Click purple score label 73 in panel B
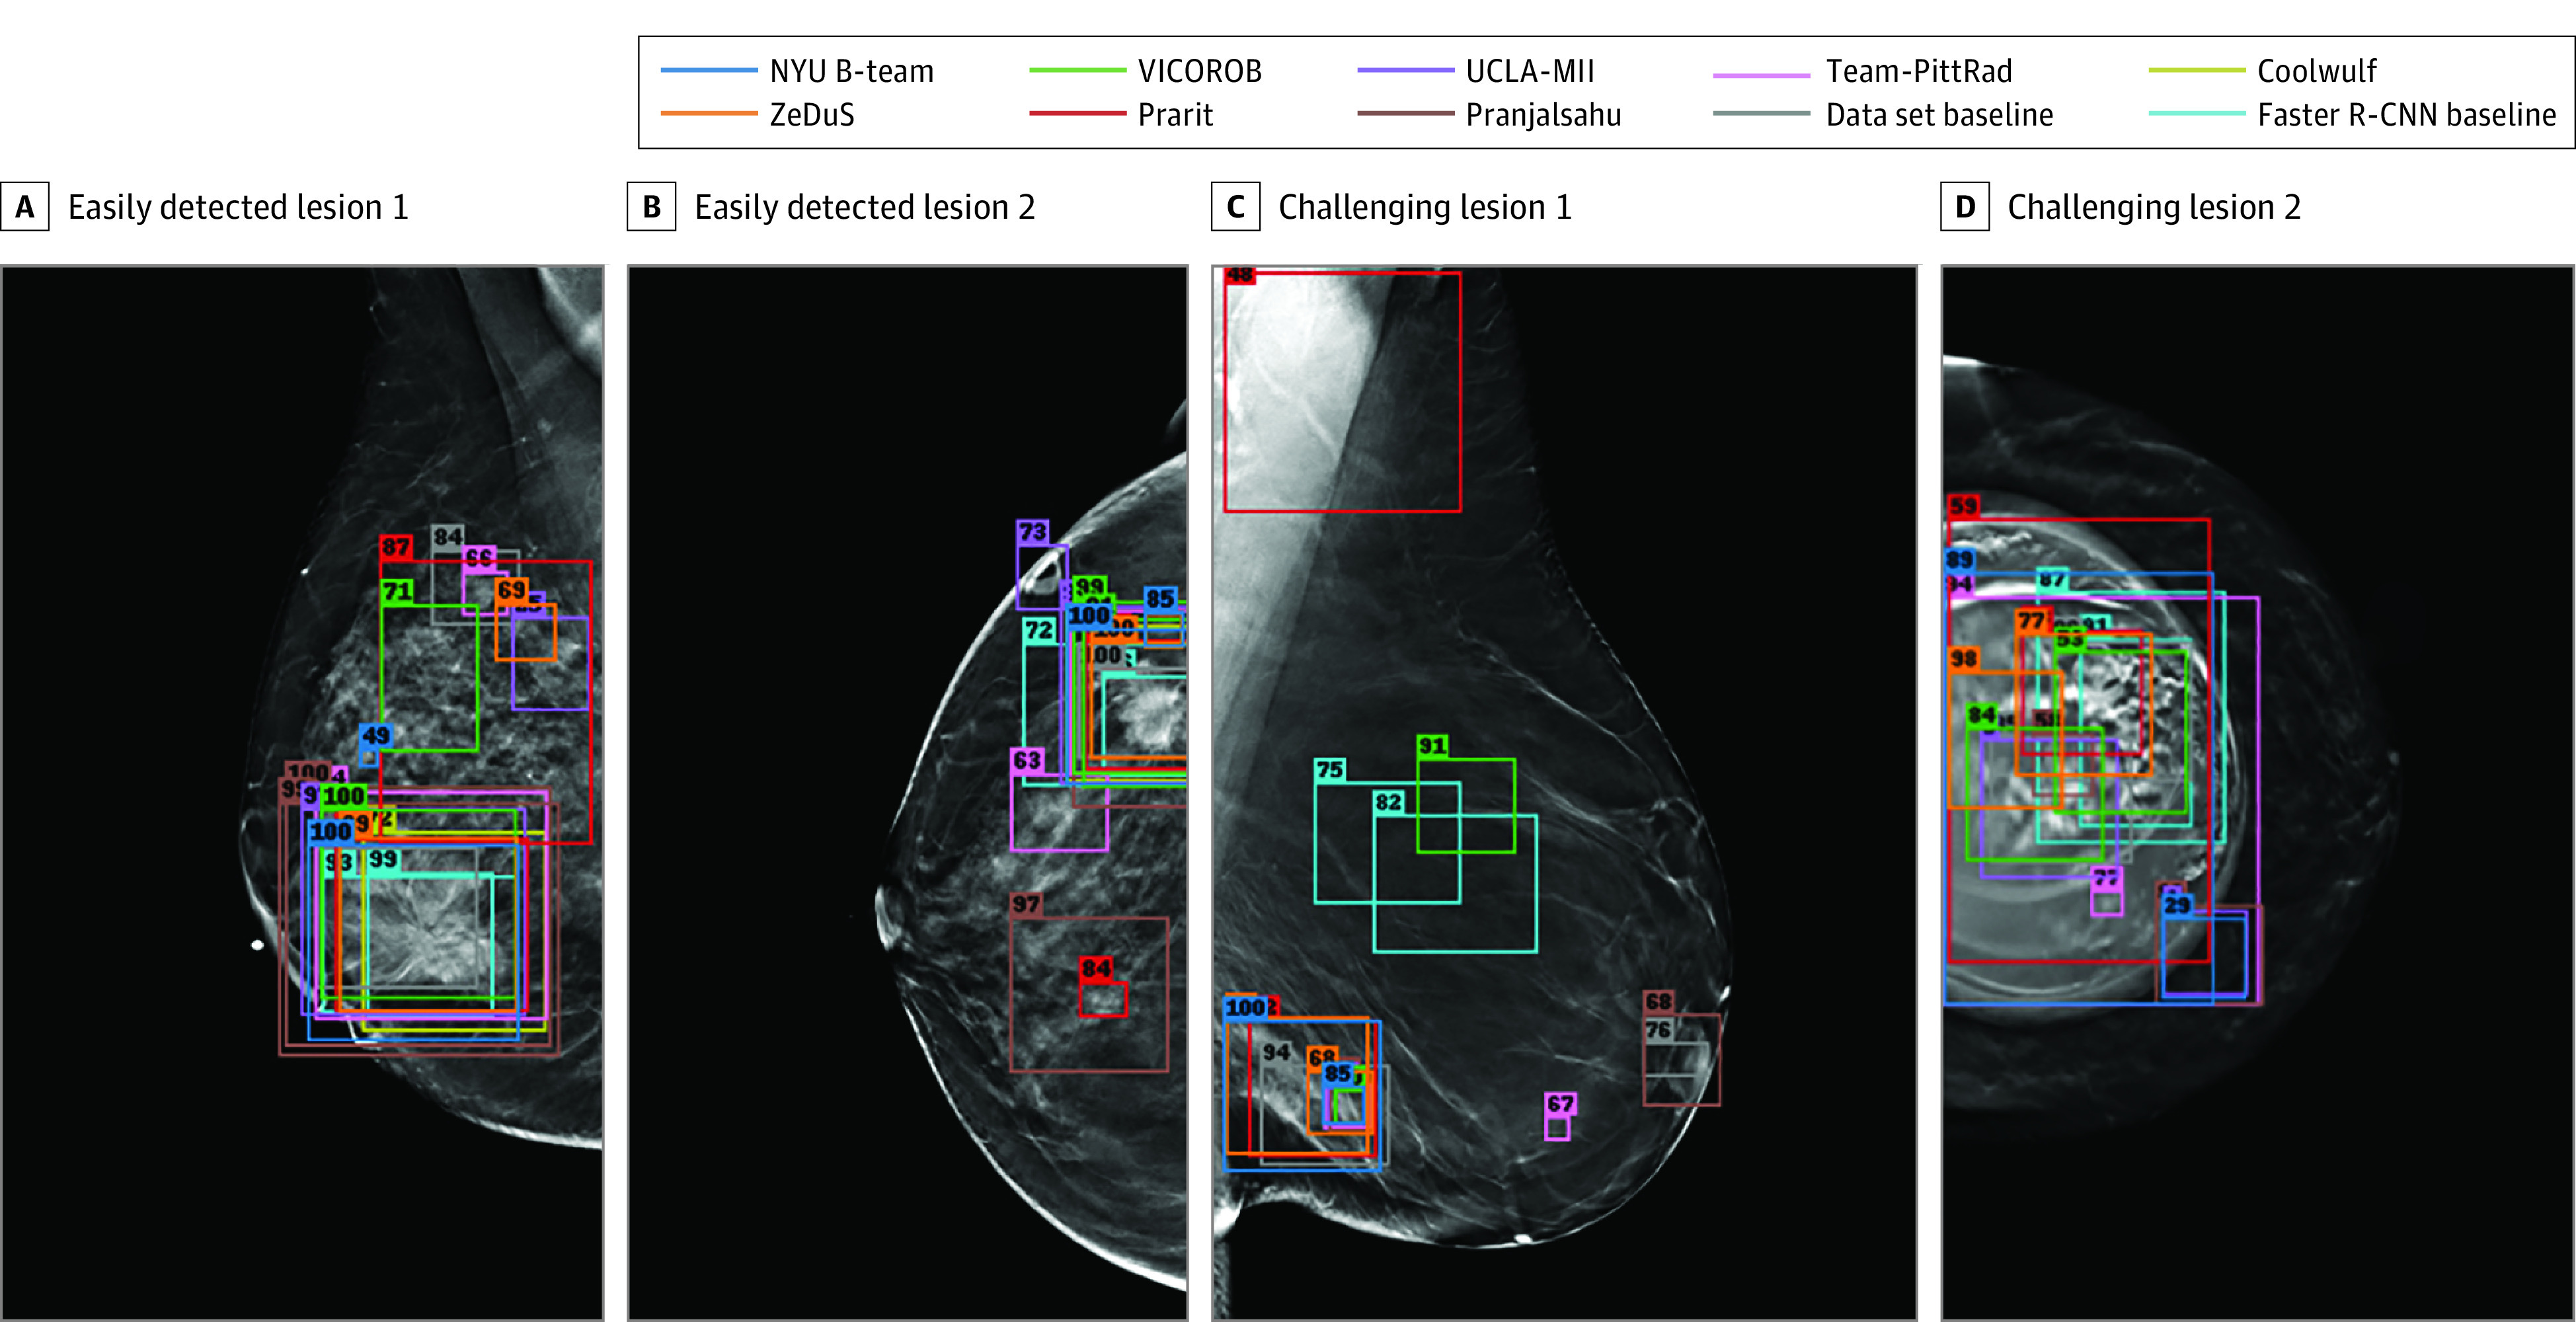Viewport: 2576px width, 1322px height. pos(1033,532)
